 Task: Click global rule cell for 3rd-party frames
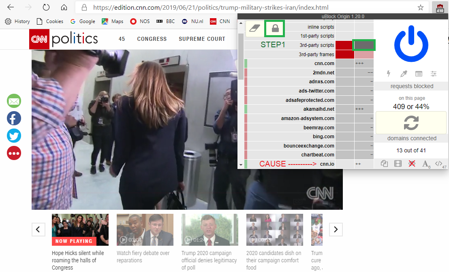click(345, 54)
